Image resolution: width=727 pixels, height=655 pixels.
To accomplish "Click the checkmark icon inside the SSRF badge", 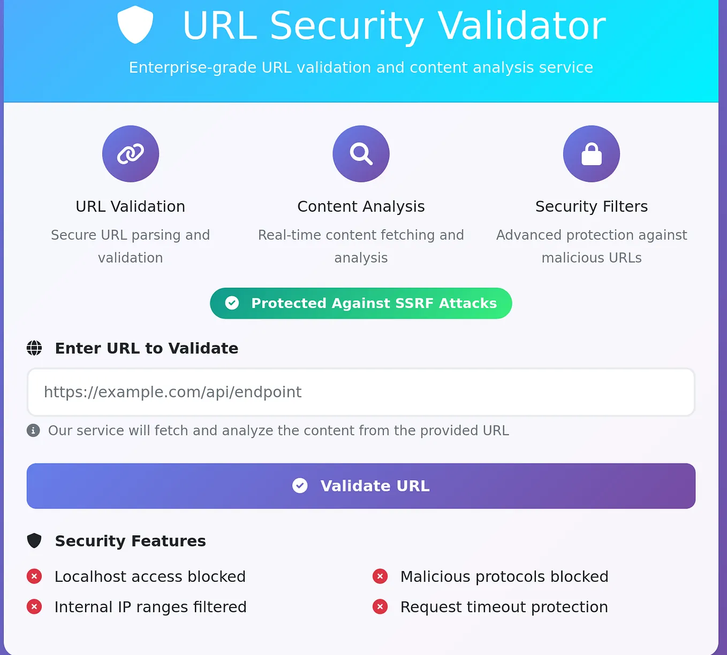I will pos(232,303).
